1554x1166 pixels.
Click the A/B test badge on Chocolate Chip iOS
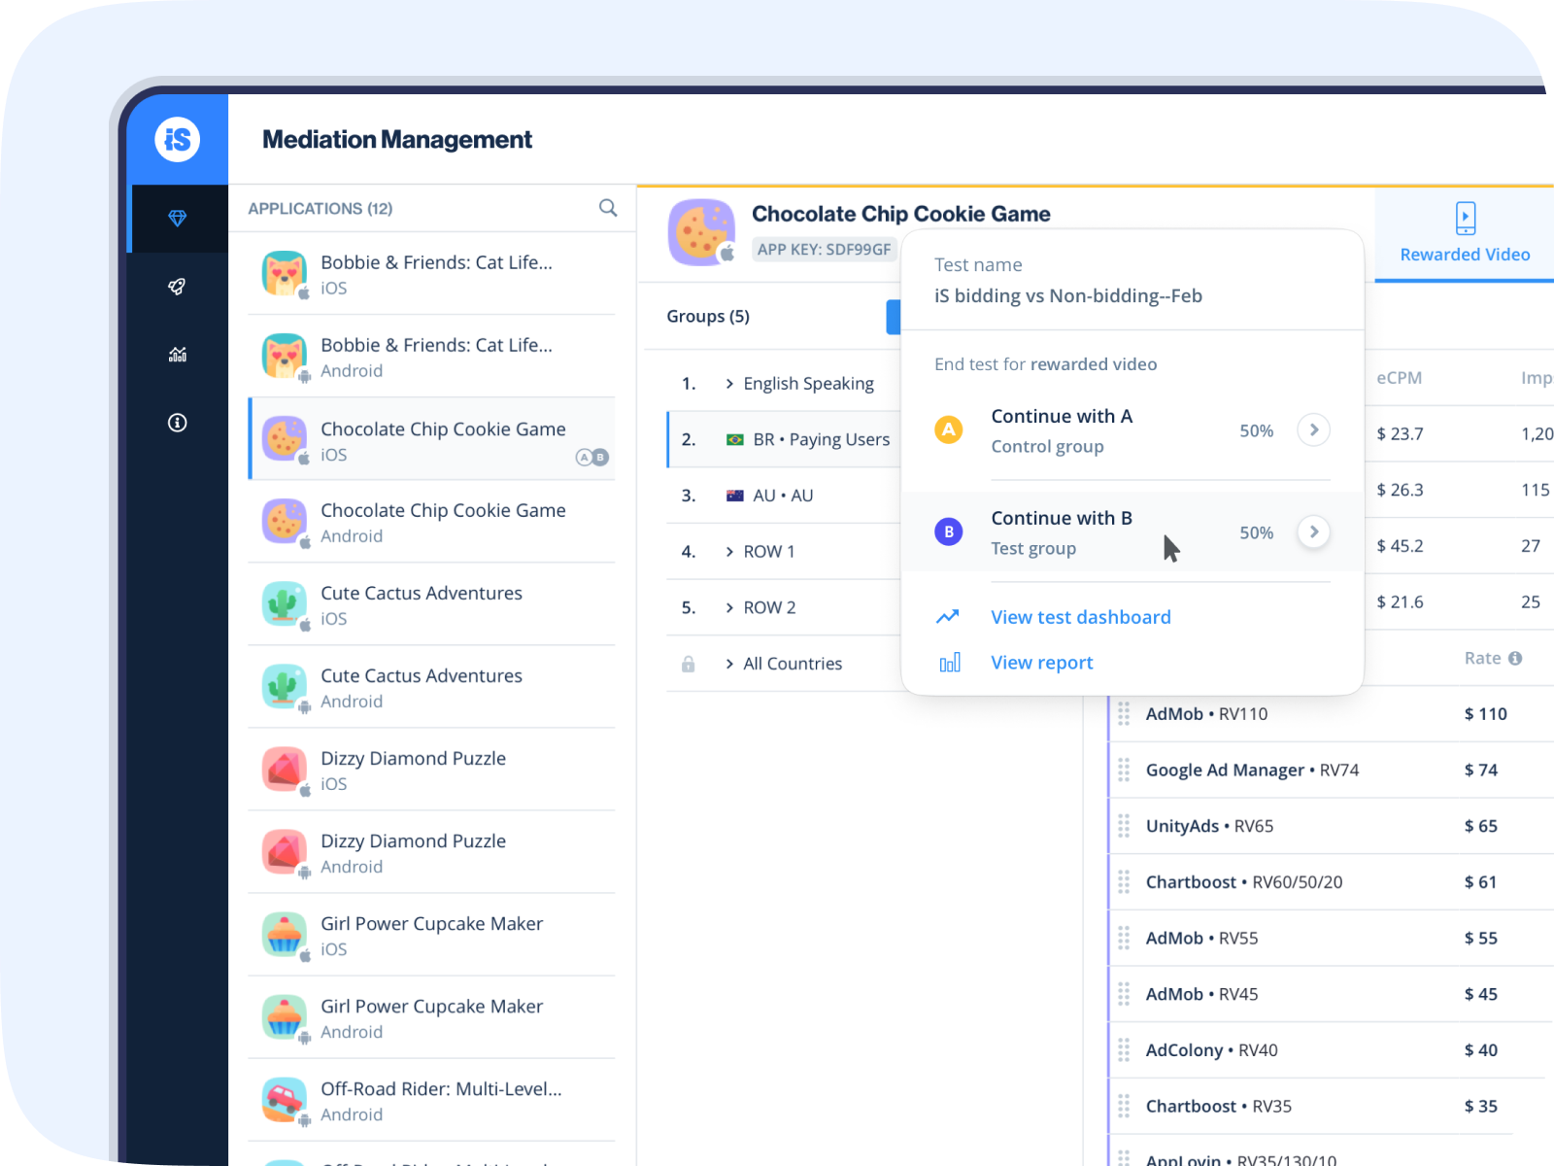coord(592,458)
